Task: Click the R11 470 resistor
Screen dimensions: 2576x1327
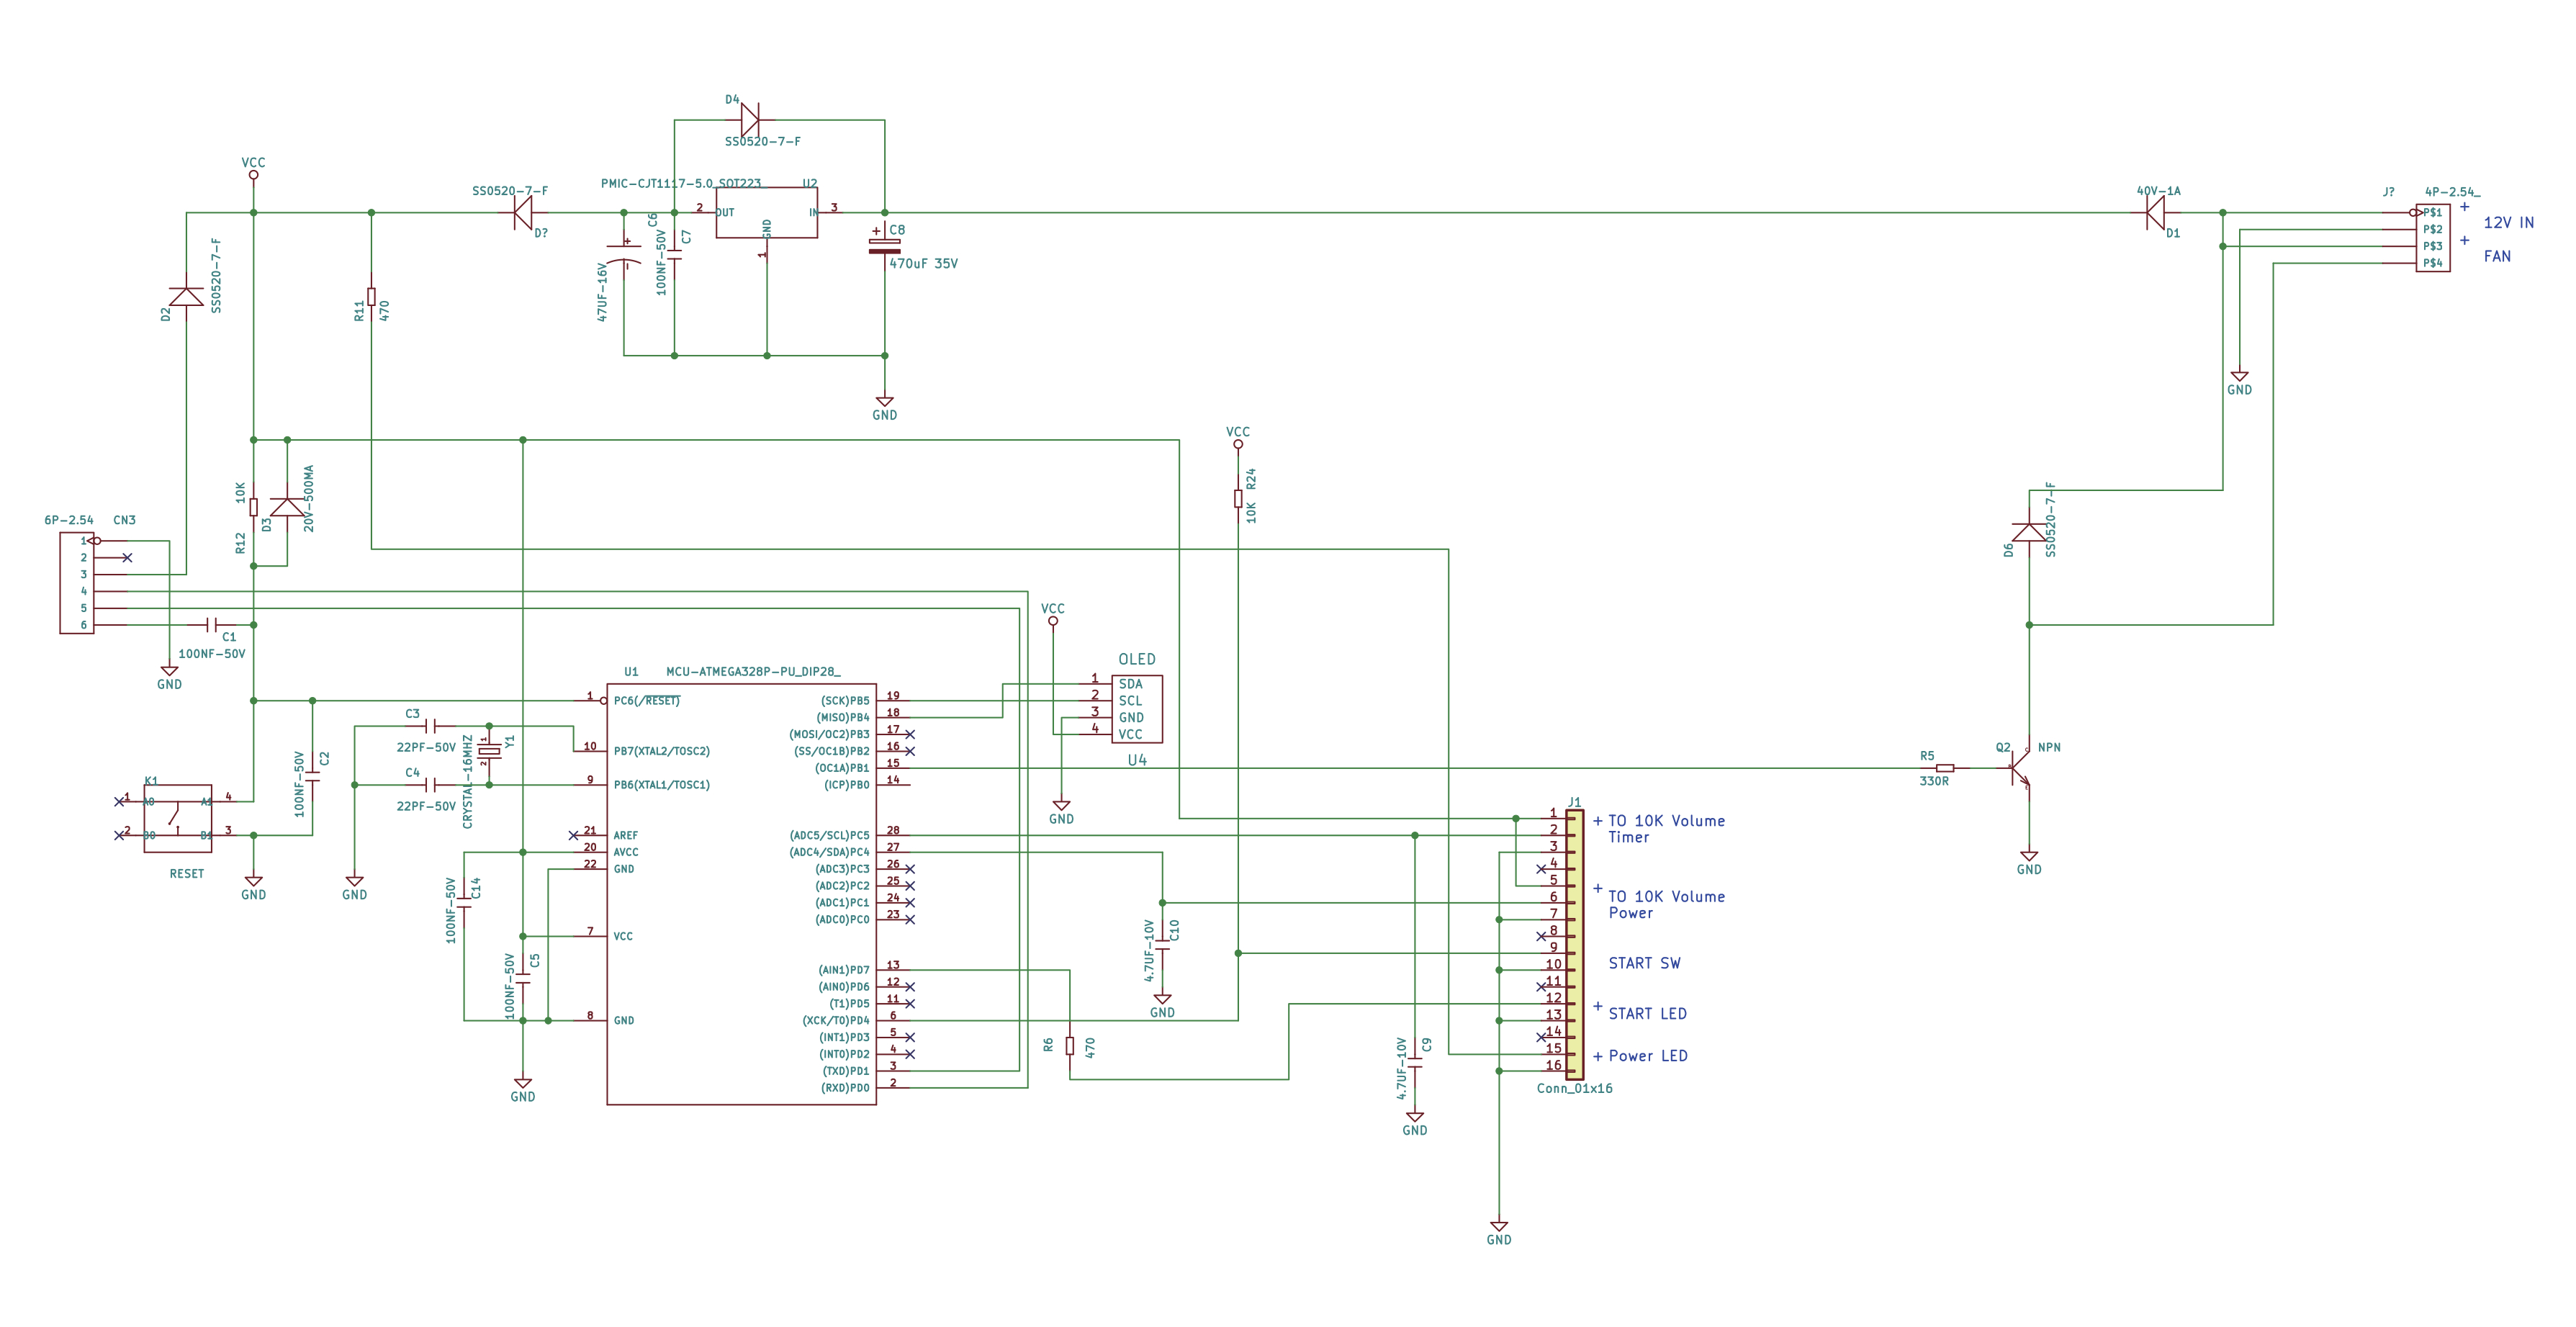Action: (371, 297)
